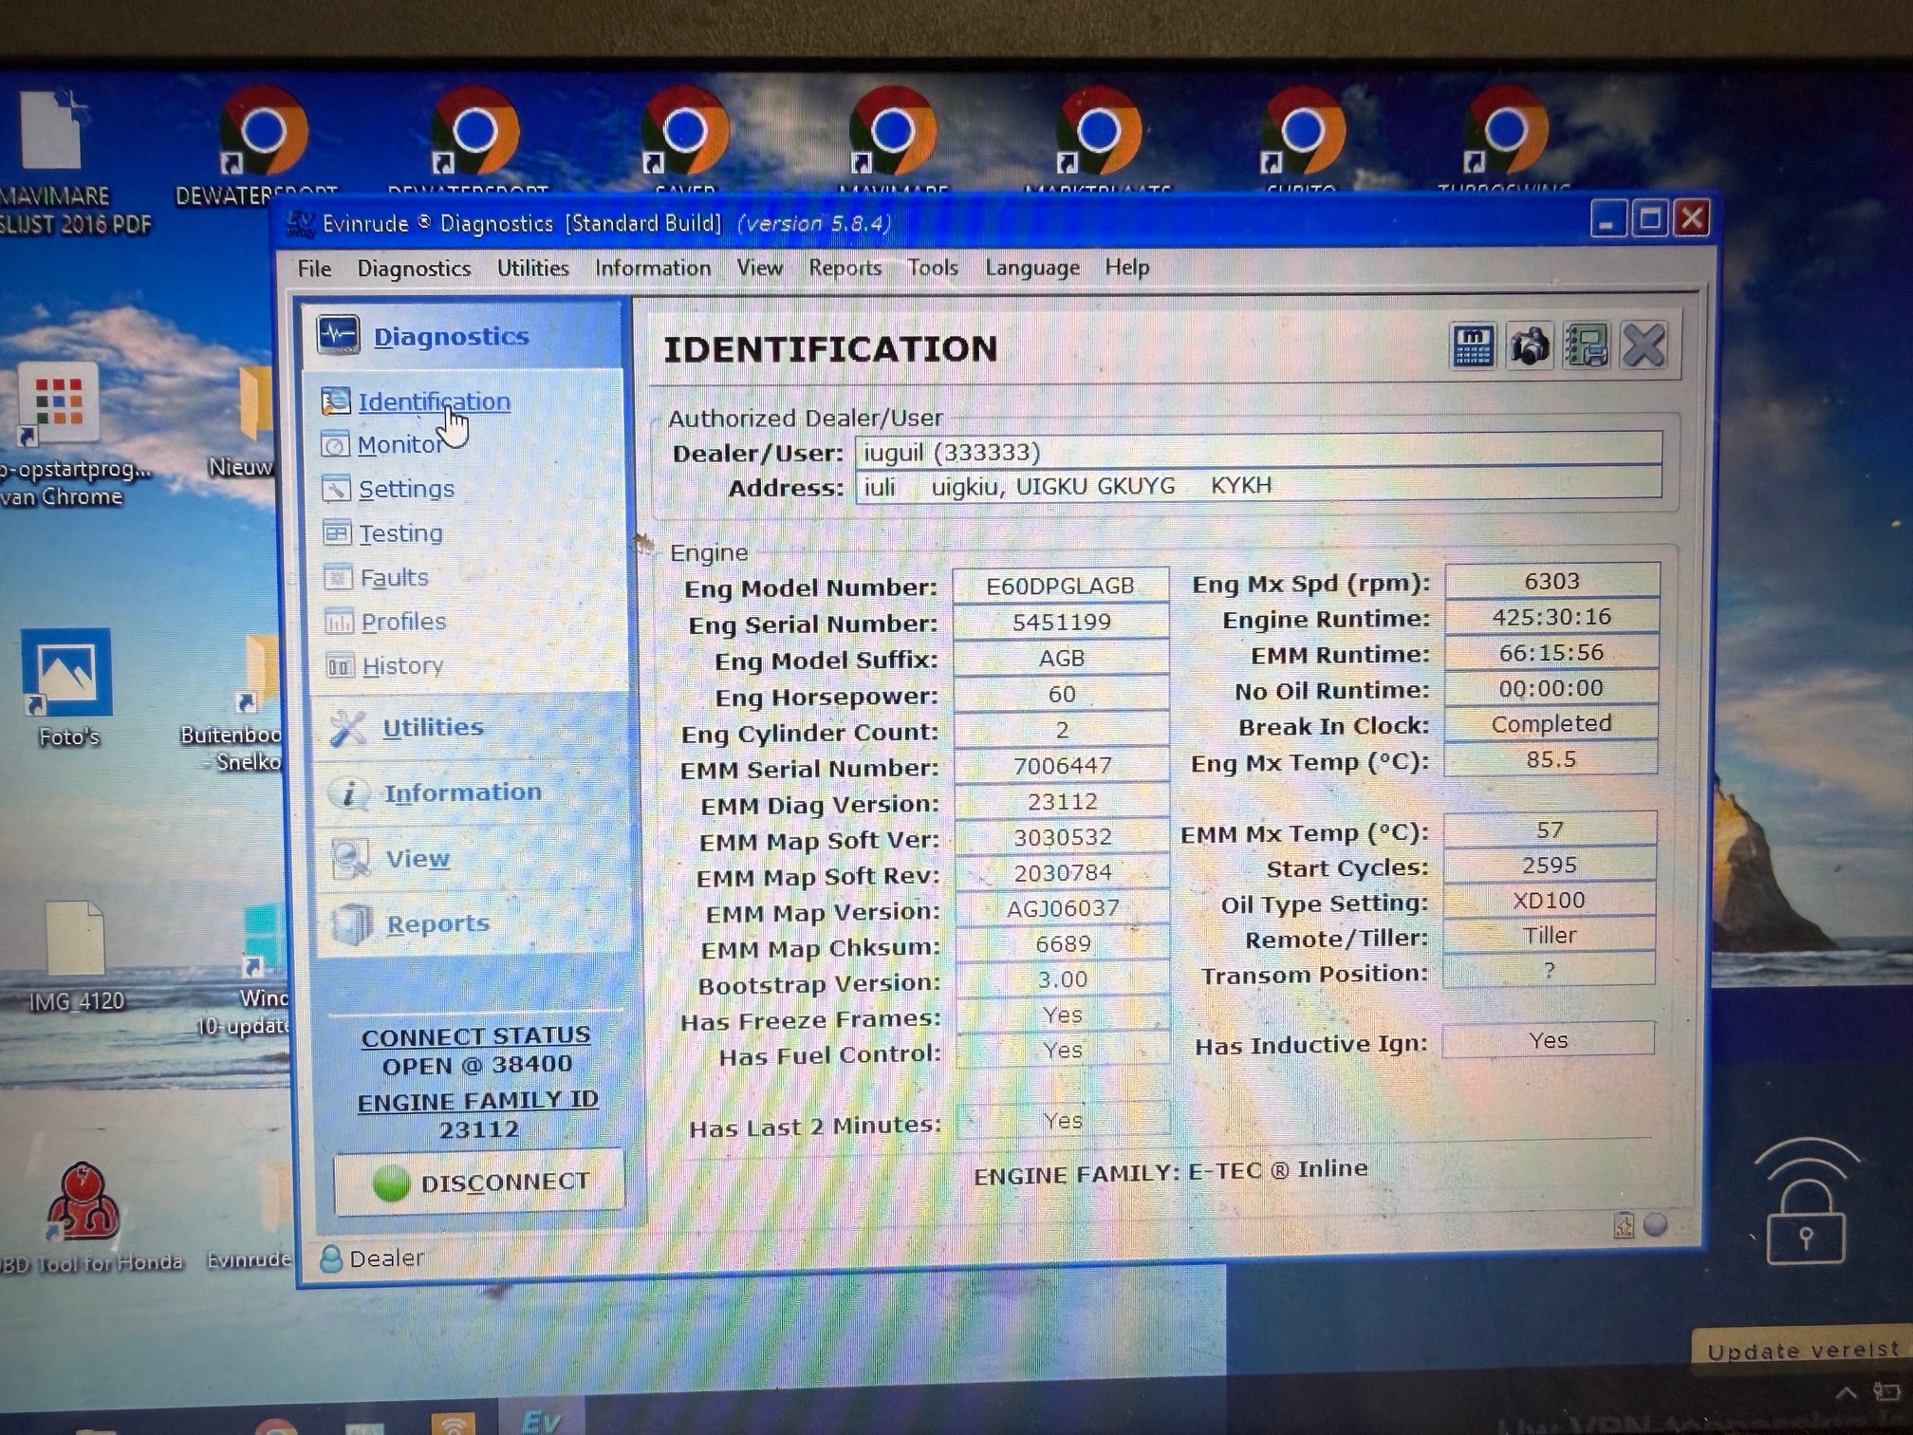Click the EMM Runtime value 66:15:56

[x=1551, y=653]
